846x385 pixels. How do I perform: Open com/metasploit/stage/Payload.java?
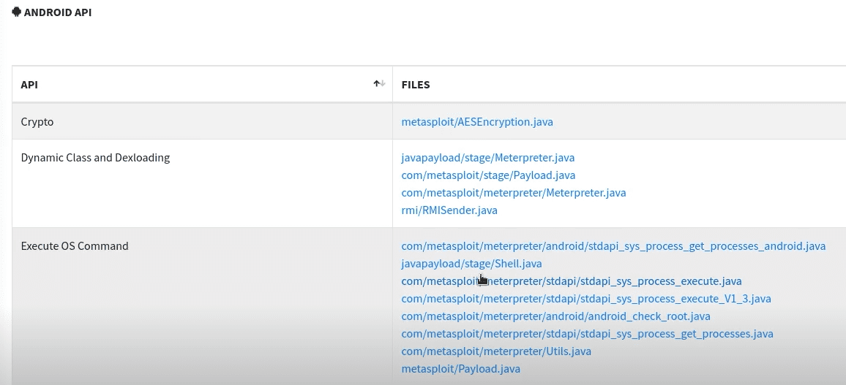pyautogui.click(x=488, y=175)
